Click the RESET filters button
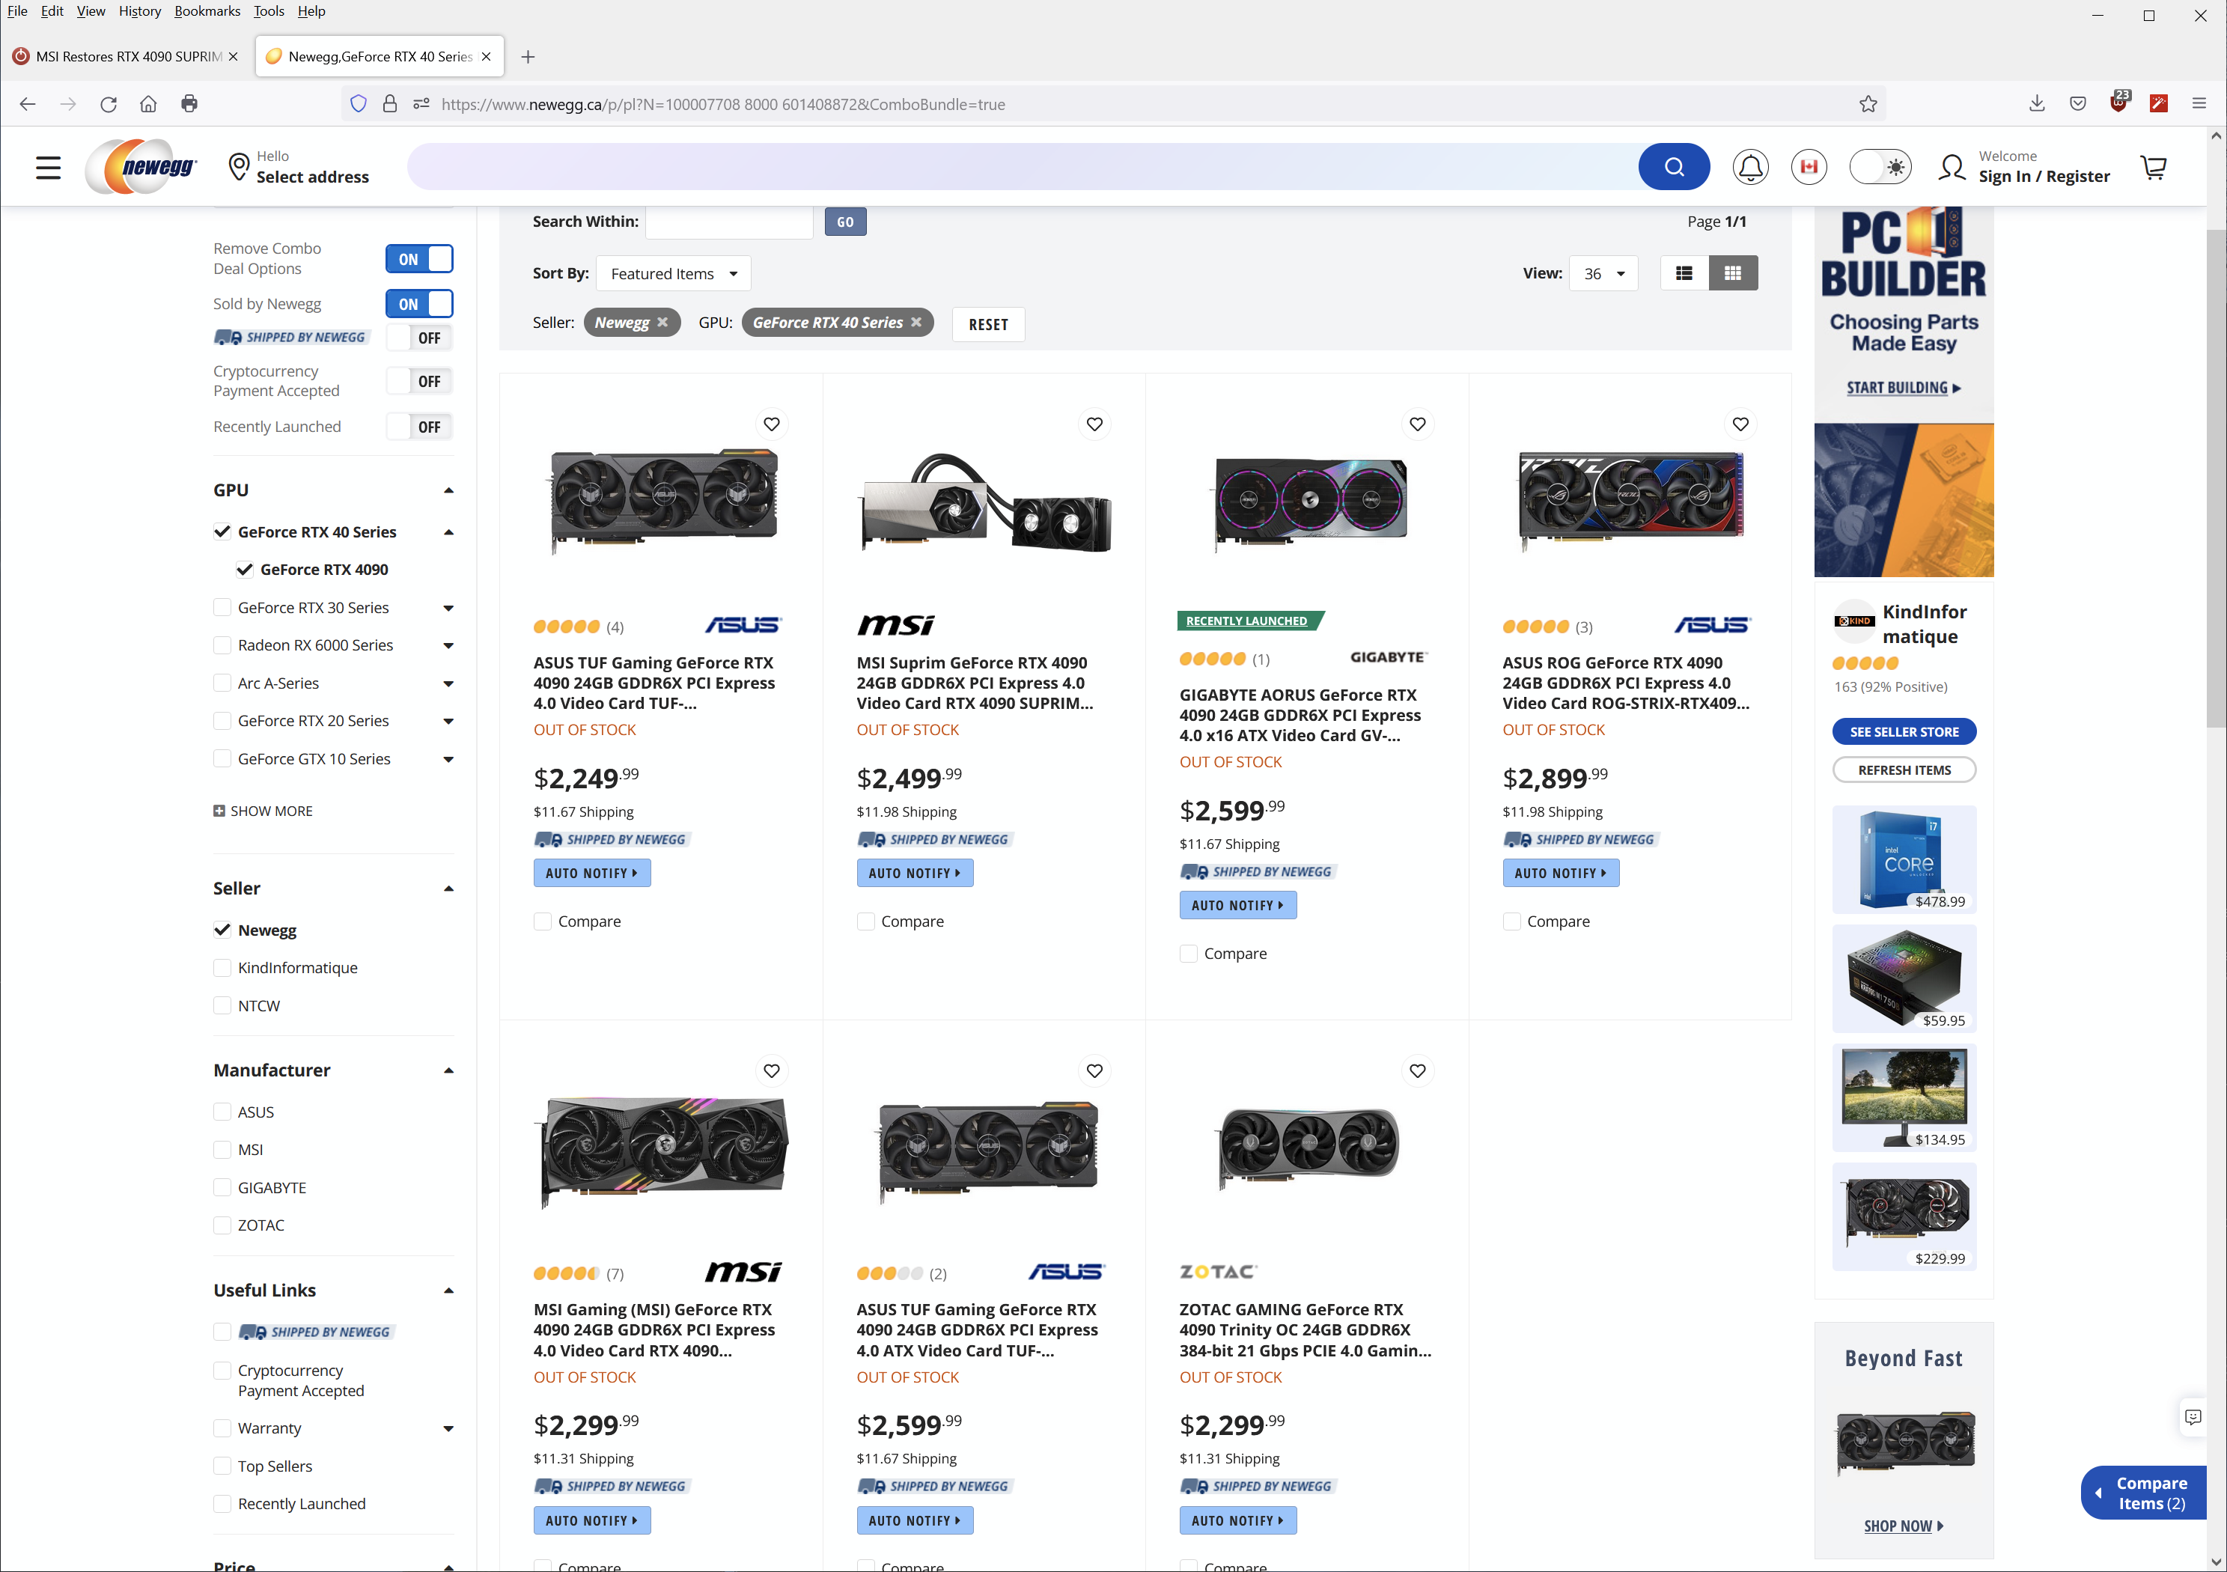Image resolution: width=2227 pixels, height=1572 pixels. point(988,324)
